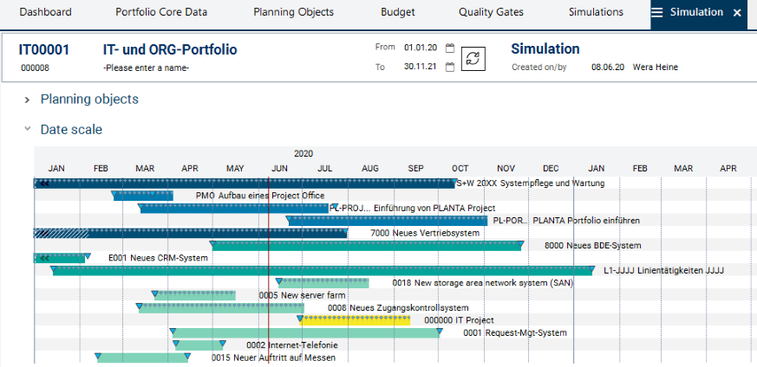Screen dimensions: 757x367
Task: Open the From date calendar picker
Action: [x=449, y=48]
